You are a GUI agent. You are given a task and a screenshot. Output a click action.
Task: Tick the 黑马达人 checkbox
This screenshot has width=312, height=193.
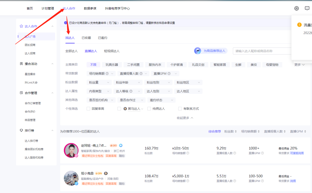(x=119, y=109)
